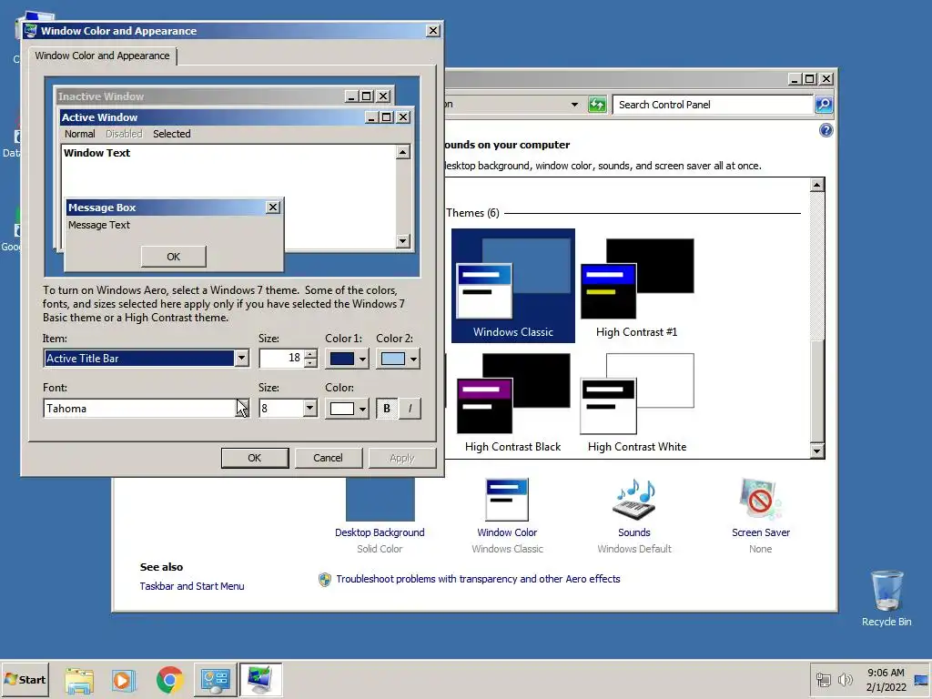The width and height of the screenshot is (932, 699).
Task: Select the Disabled menu item in preview
Action: coord(124,134)
